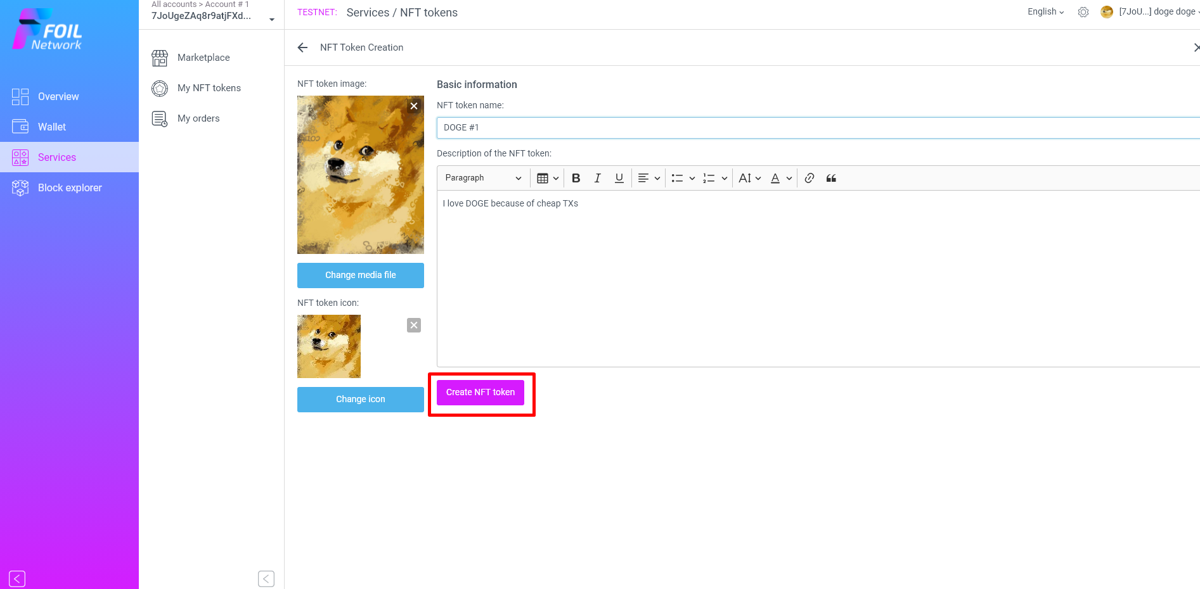Viewport: 1200px width, 589px height.
Task: Insert a block quote
Action: pos(831,178)
